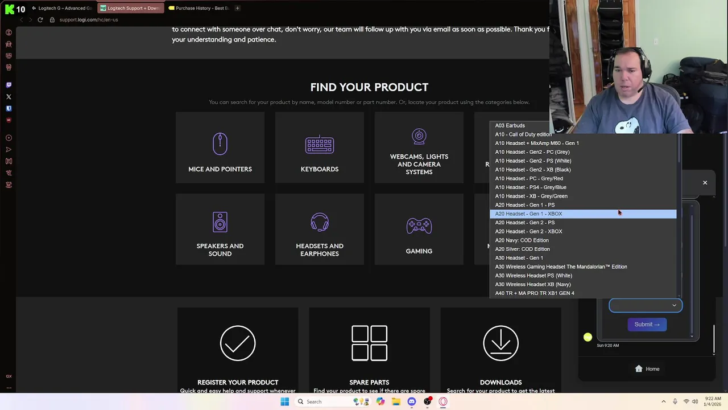728x410 pixels.
Task: Click the gamepad icon in Gaming card
Action: pos(419,226)
